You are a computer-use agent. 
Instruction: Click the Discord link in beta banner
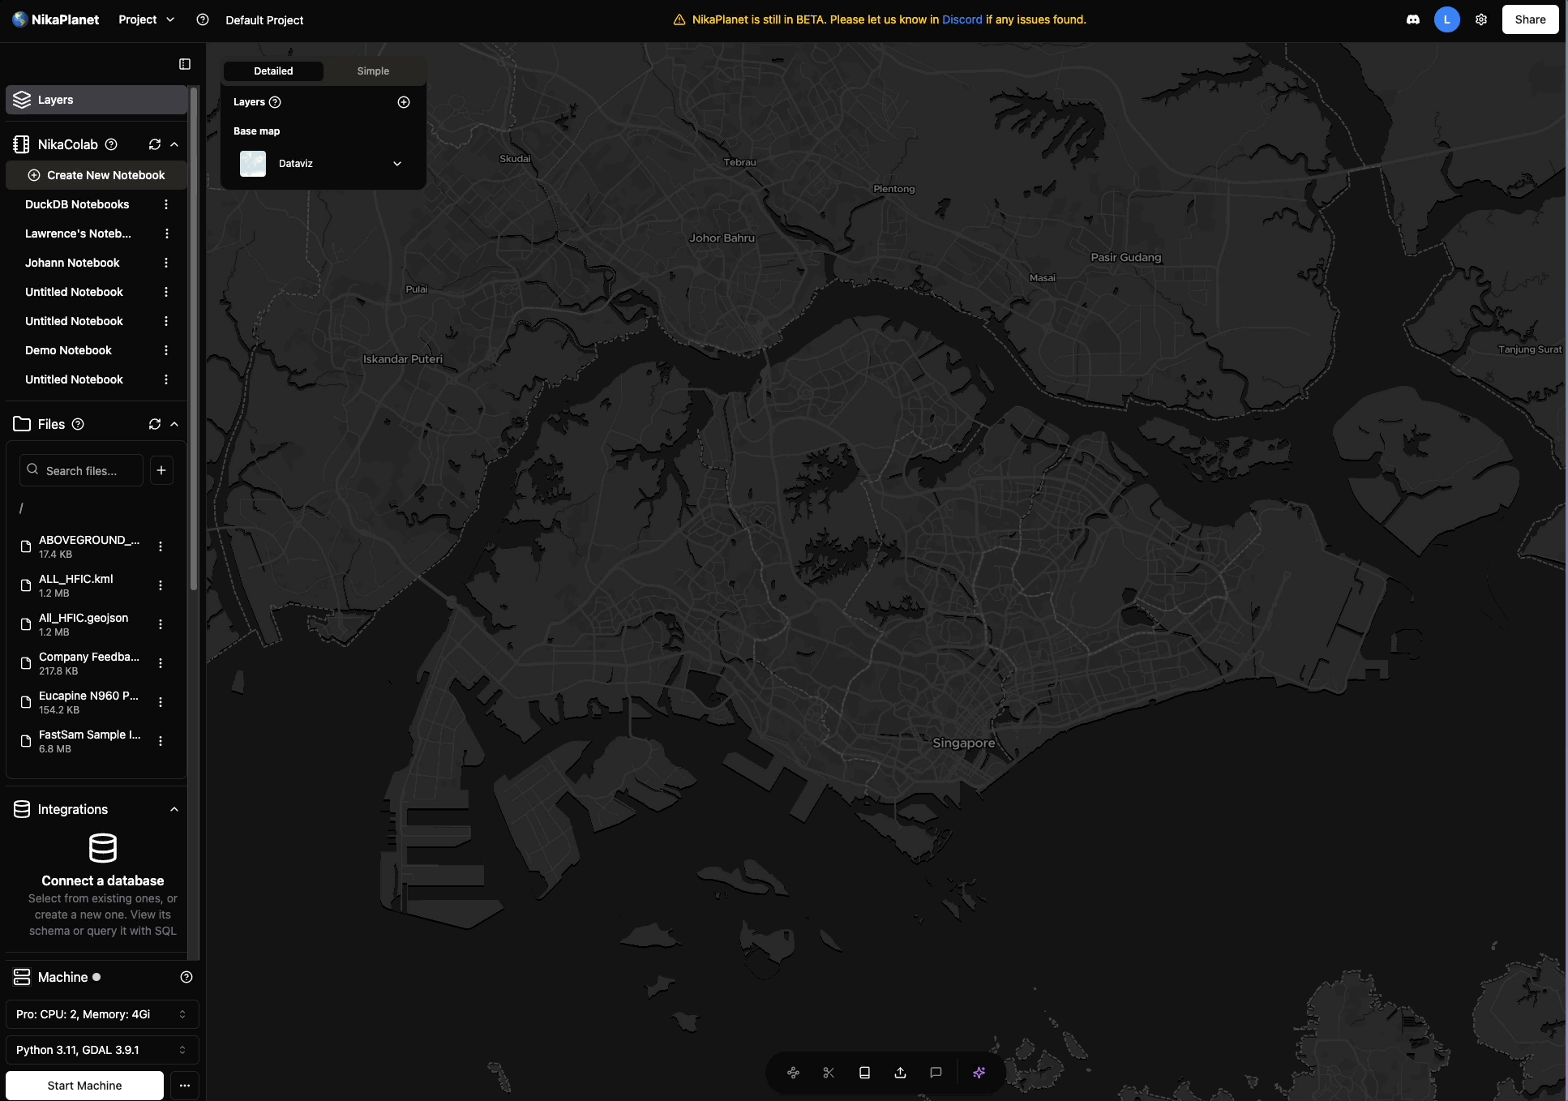coord(962,19)
